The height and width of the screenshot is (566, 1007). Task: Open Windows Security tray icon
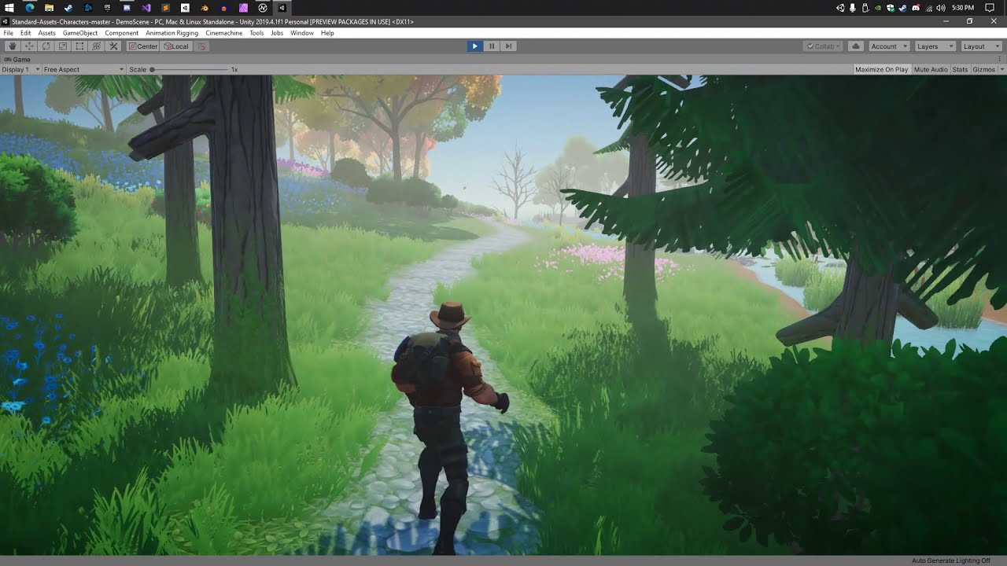click(891, 8)
